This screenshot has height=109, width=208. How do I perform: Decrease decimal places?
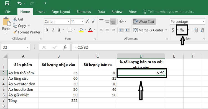tap(202, 30)
